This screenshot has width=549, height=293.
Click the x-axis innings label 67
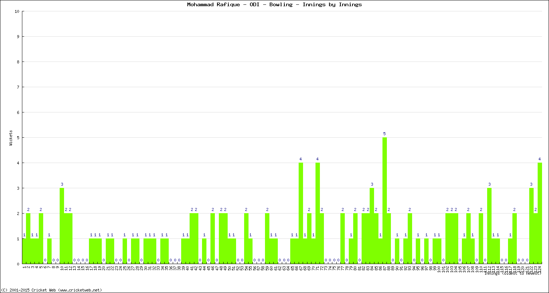(301, 268)
